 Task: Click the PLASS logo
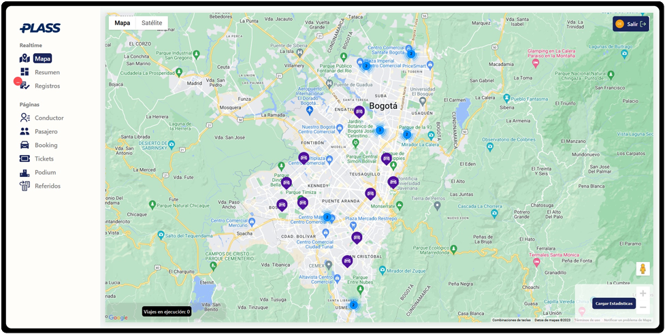40,29
